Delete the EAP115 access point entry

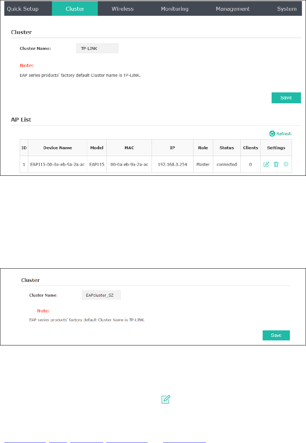click(276, 164)
